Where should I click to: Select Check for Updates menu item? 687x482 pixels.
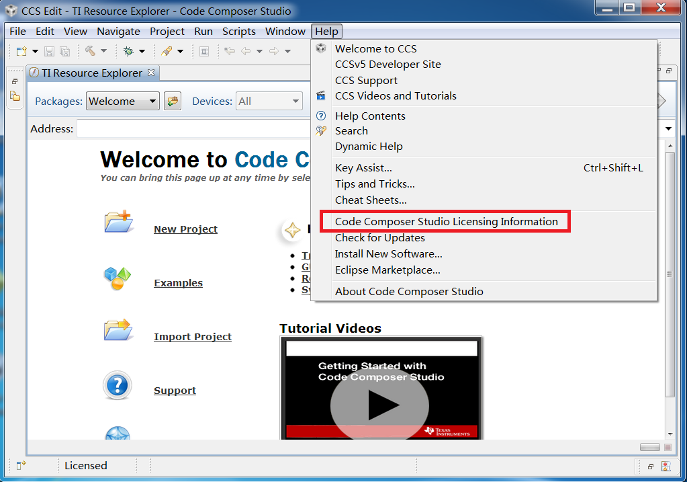484,238
